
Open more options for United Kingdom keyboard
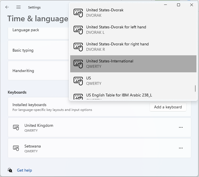(x=181, y=128)
